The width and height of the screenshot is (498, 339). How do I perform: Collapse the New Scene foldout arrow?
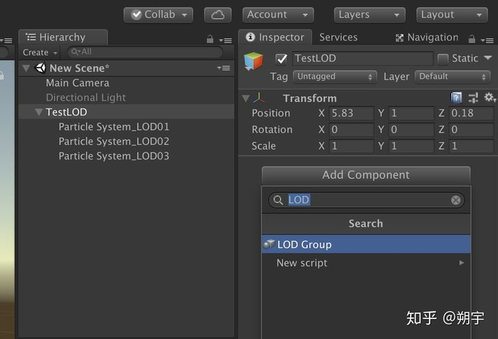(26, 68)
